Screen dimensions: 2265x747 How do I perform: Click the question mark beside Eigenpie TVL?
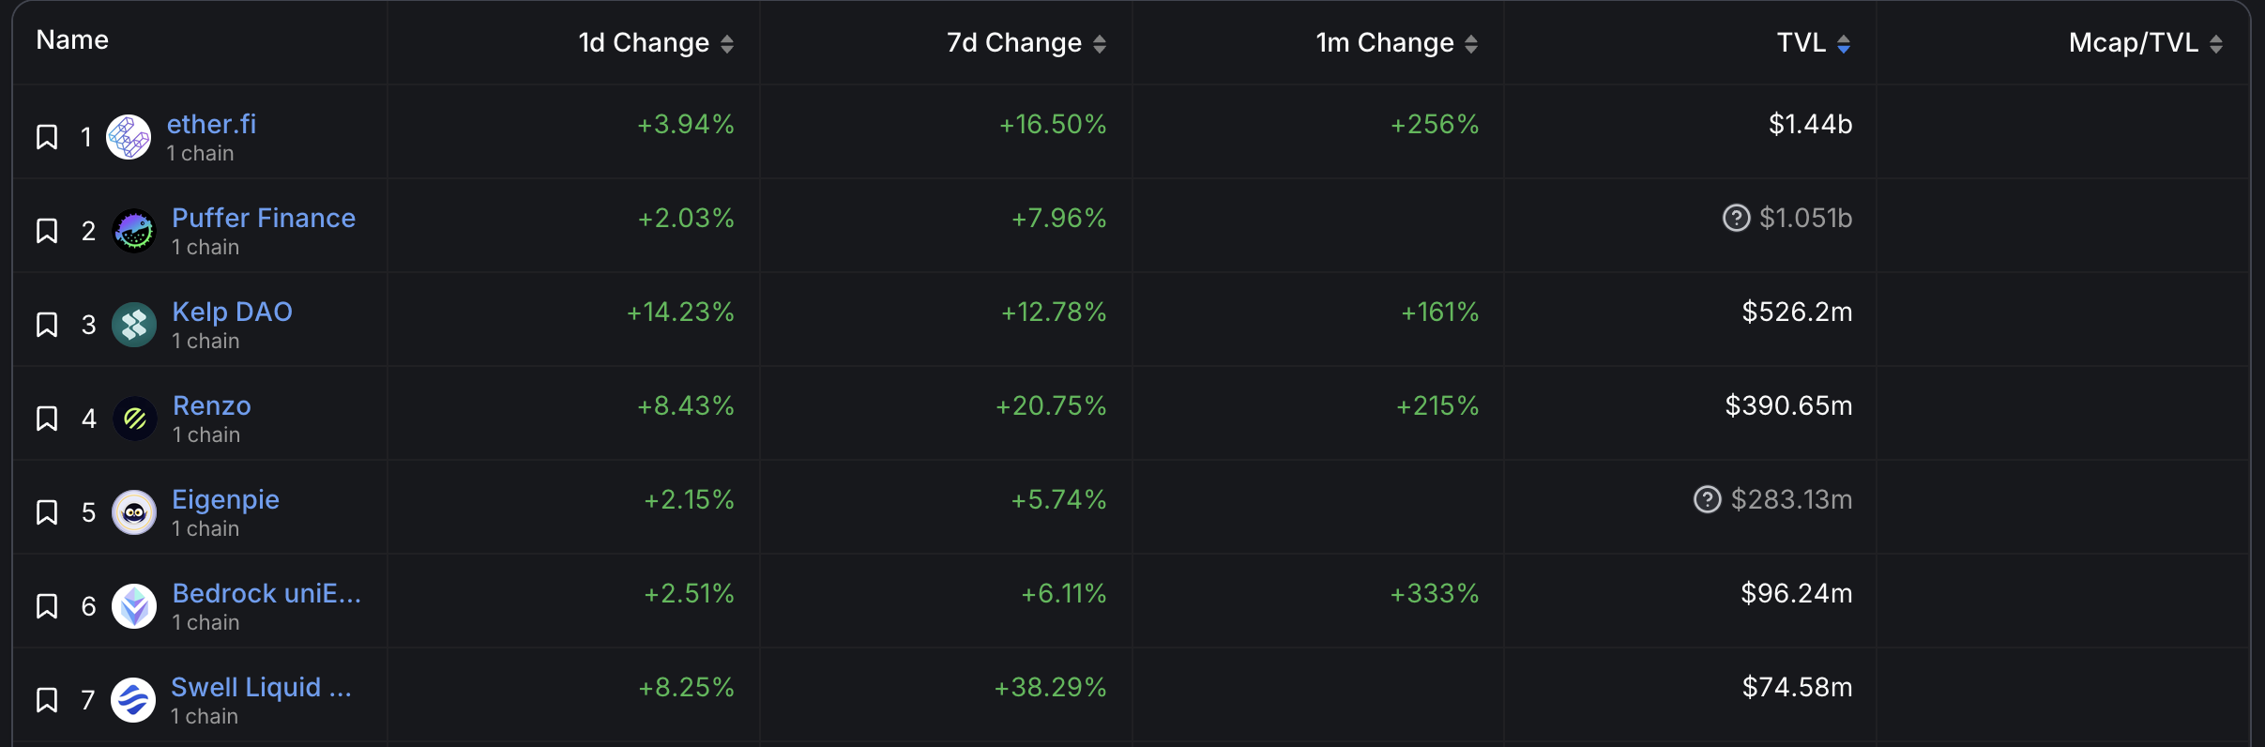(x=1707, y=499)
